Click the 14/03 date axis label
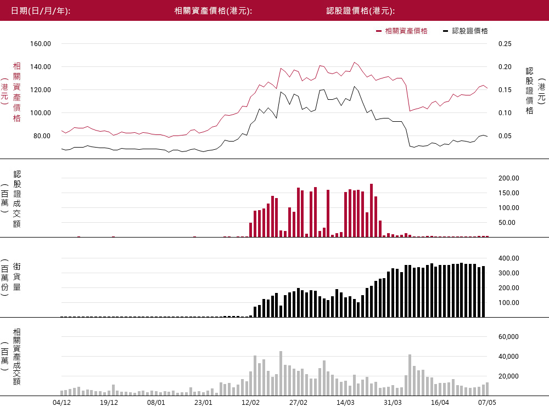Viewport: 549px width, 412px height. click(x=345, y=403)
